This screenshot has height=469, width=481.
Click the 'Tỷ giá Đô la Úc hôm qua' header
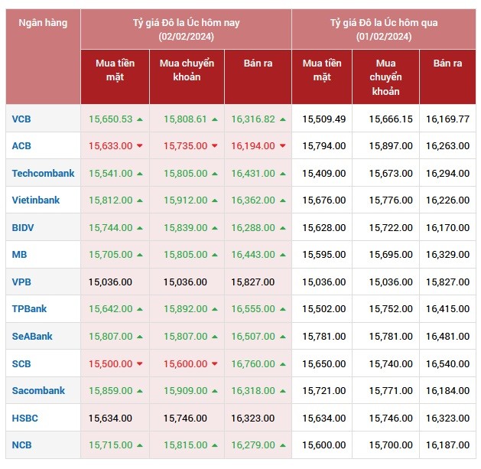383,29
